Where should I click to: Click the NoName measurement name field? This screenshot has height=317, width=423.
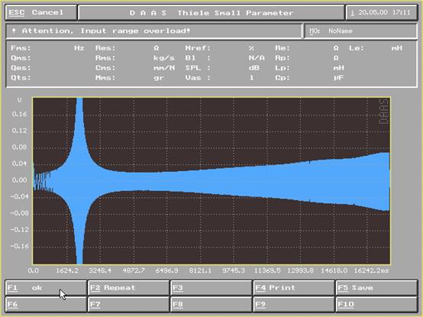point(360,31)
